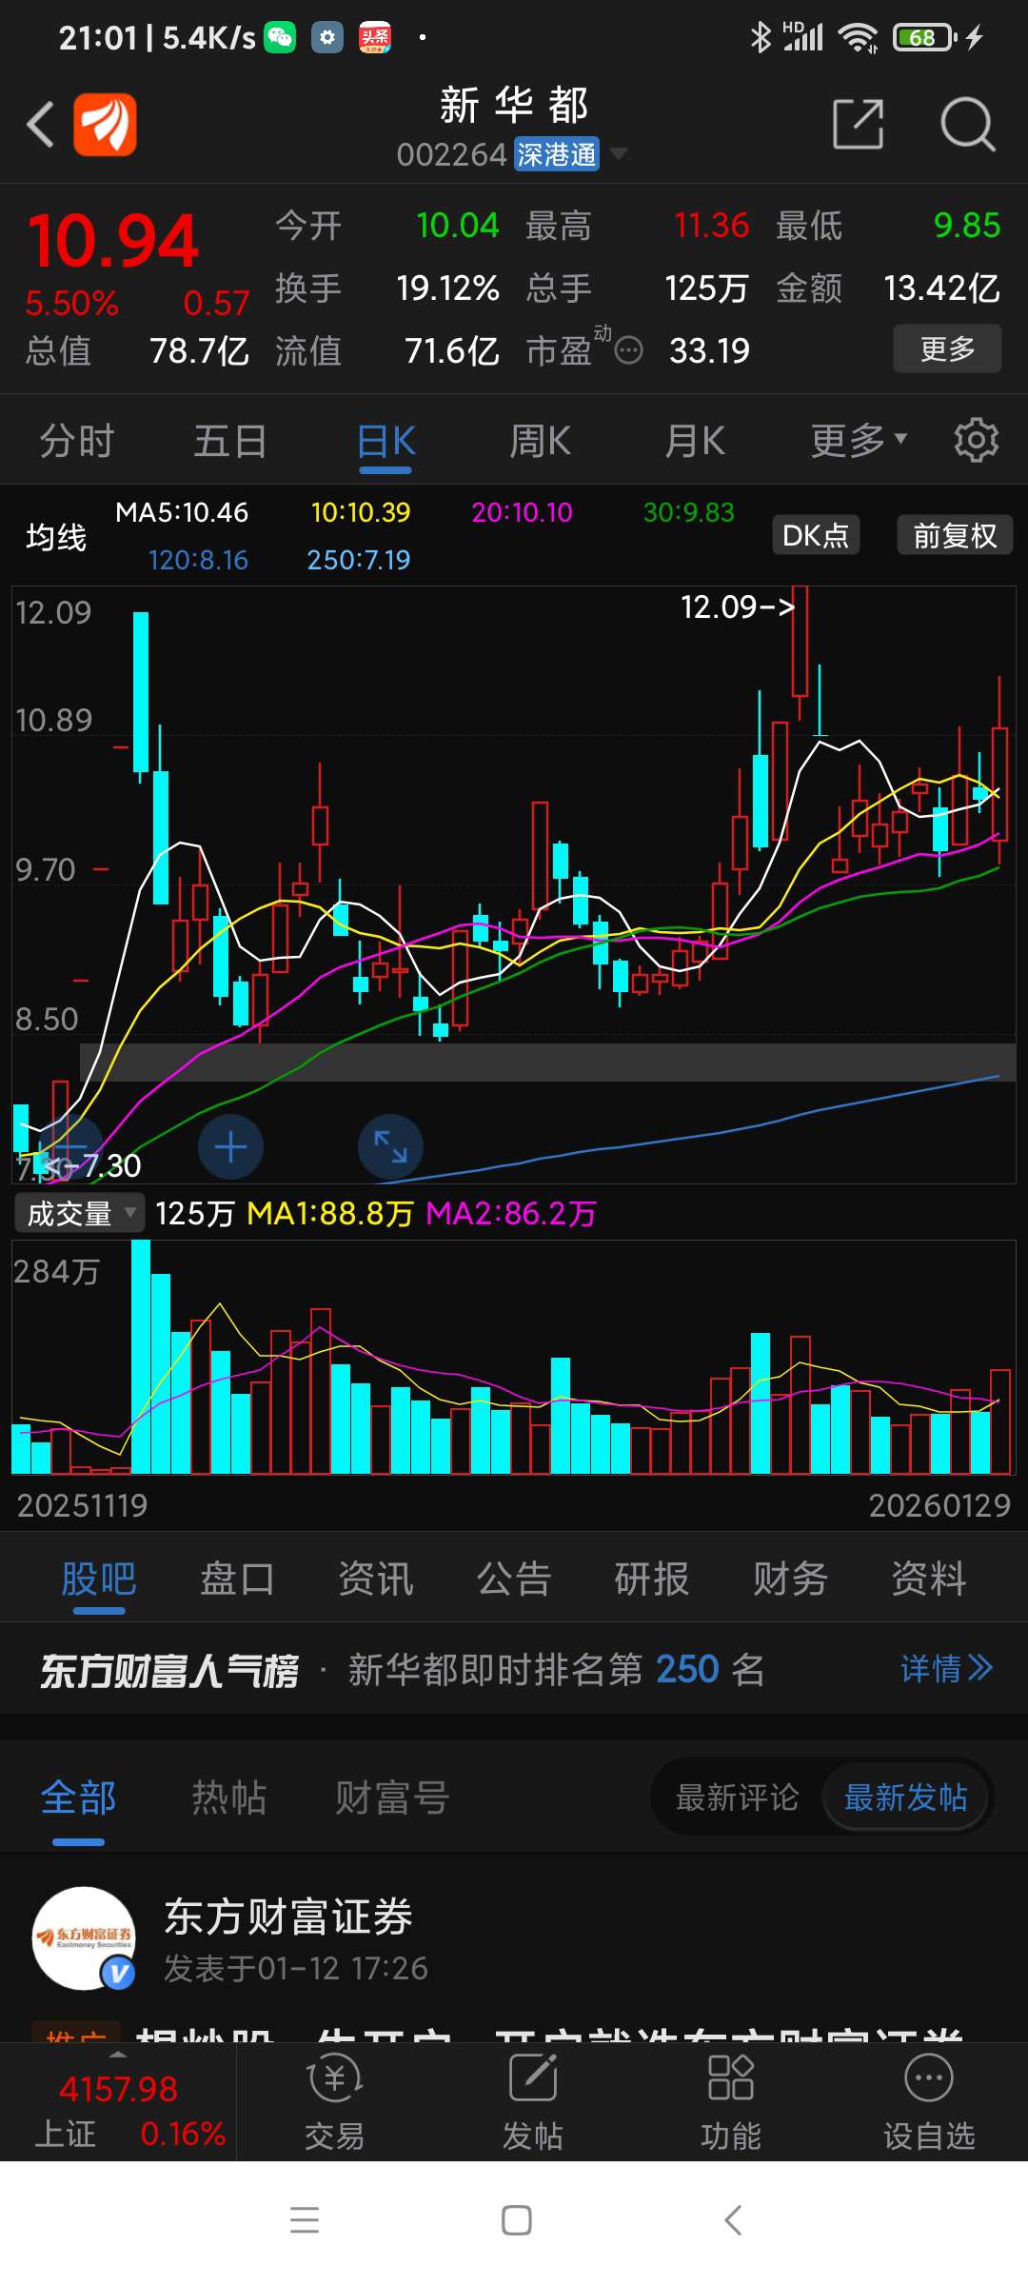
Task: Switch to the 分时 chart tab
Action: (x=77, y=442)
